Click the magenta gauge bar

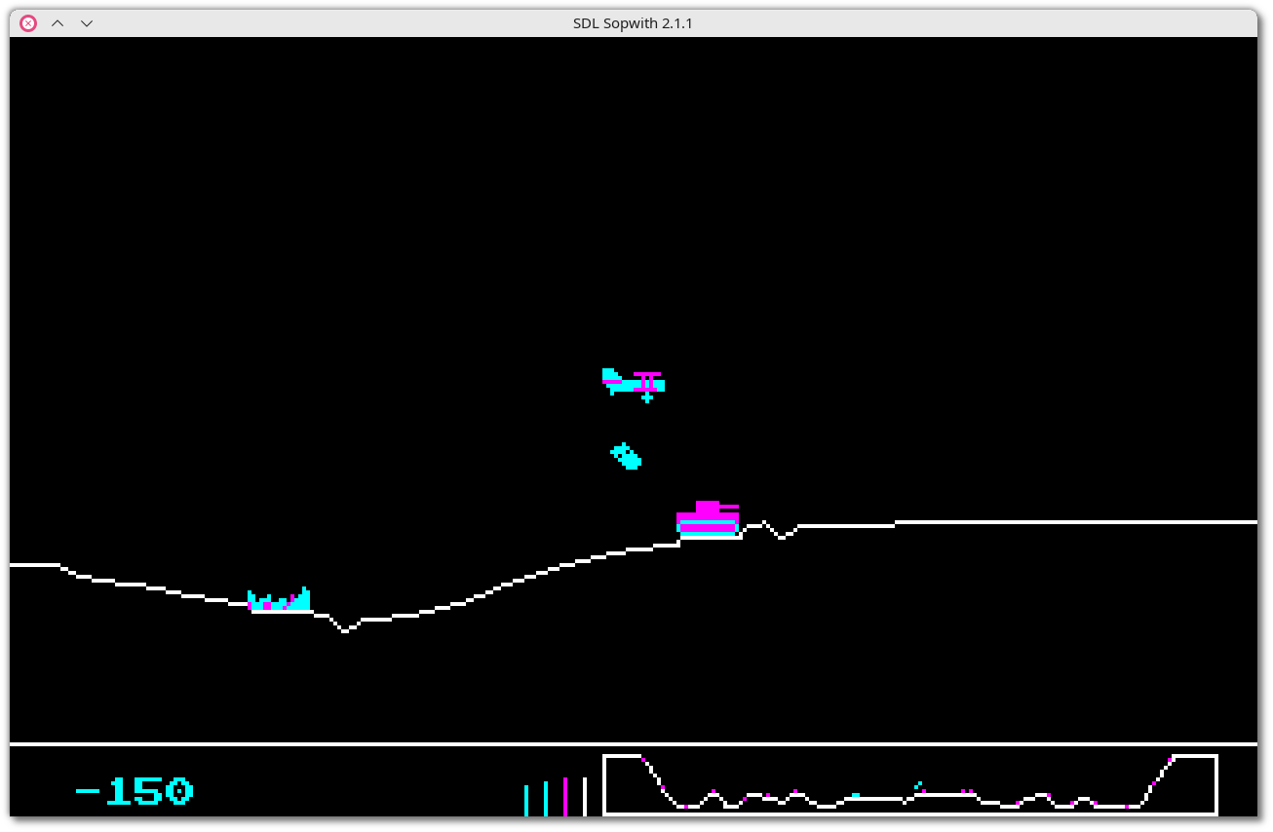[x=565, y=796]
